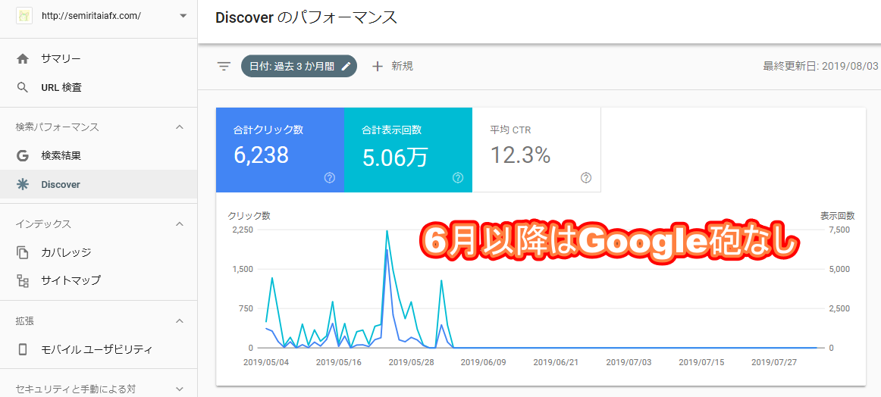Click the クリック数 axis label
Image resolution: width=881 pixels, height=397 pixels.
[x=249, y=216]
